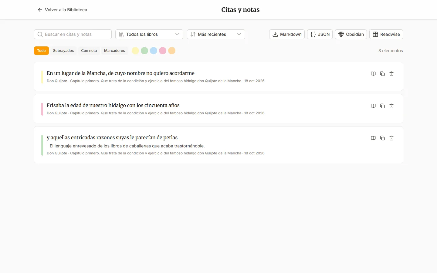
Task: Delete the 'En un lugar de la Mancha' quote
Action: [391, 74]
